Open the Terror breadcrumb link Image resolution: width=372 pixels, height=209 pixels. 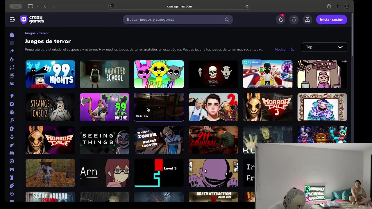click(x=44, y=33)
